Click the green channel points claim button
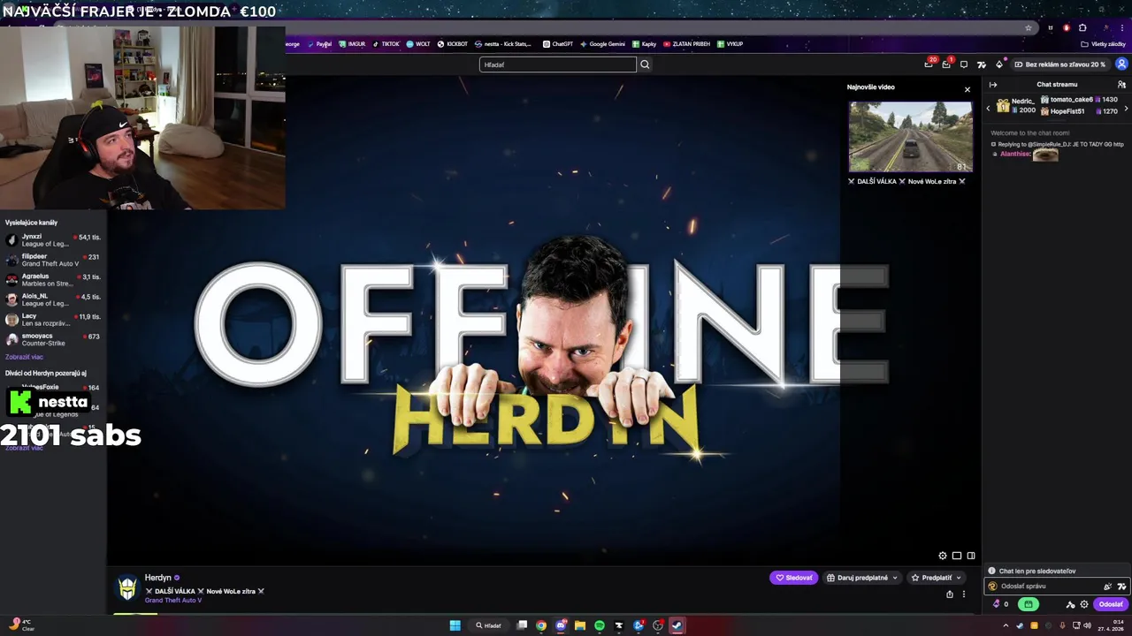Viewport: 1132px width, 636px height. (x=1028, y=604)
